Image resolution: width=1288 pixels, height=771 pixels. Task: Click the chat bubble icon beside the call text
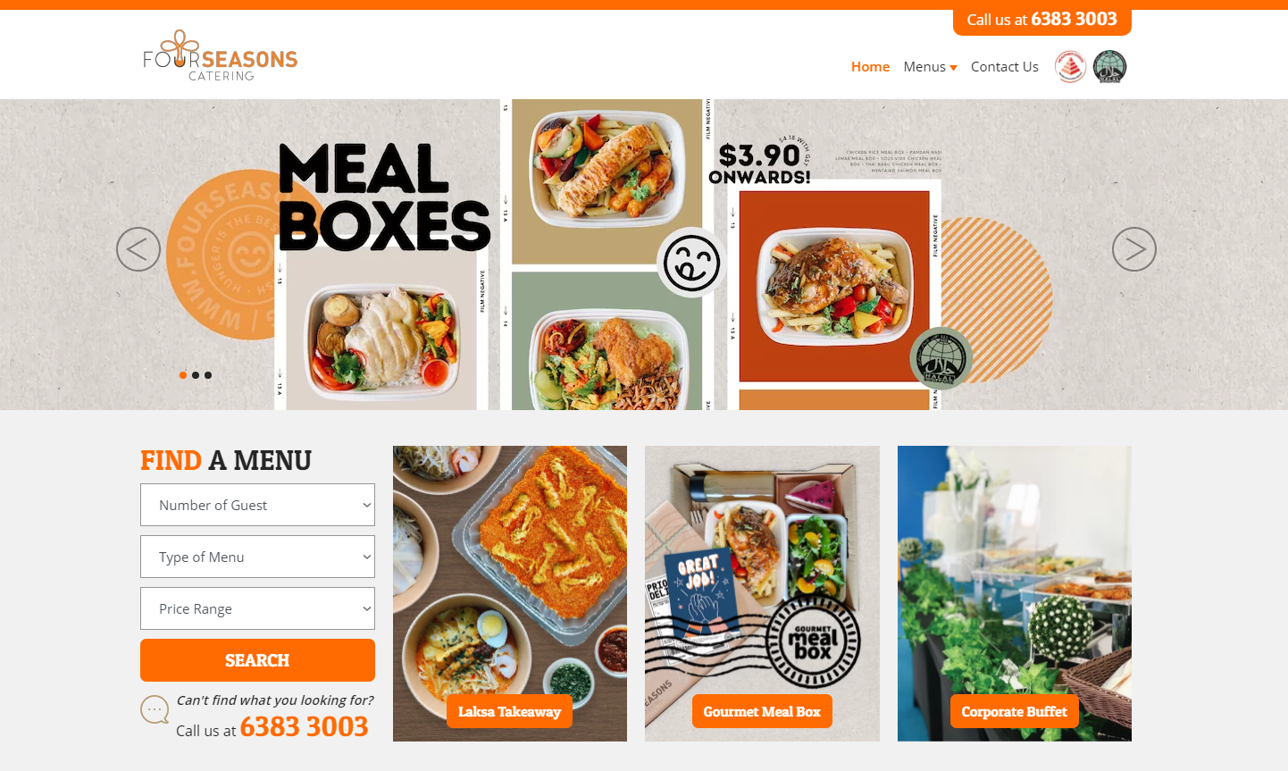[x=155, y=710]
